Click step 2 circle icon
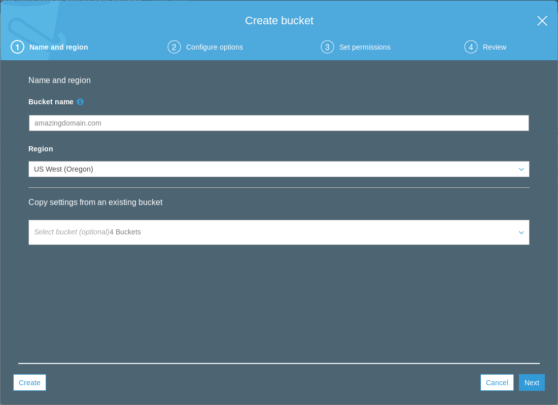Viewport: 558px width, 405px height. click(x=174, y=47)
